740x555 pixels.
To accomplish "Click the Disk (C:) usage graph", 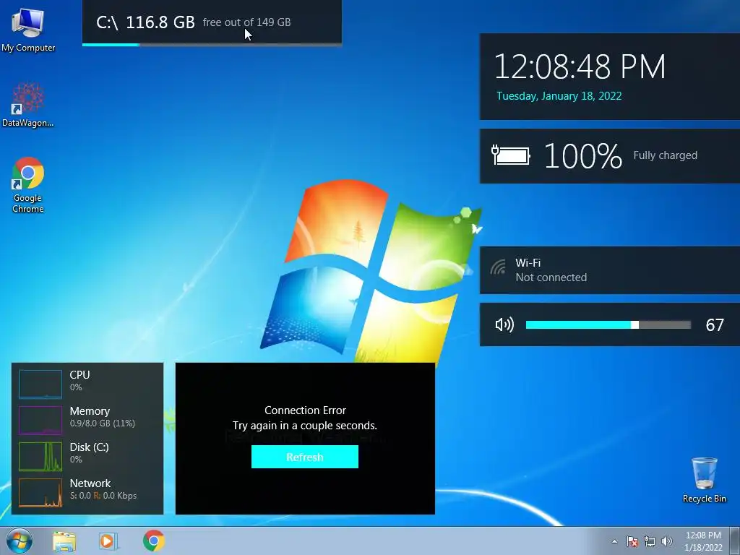I will tap(40, 457).
